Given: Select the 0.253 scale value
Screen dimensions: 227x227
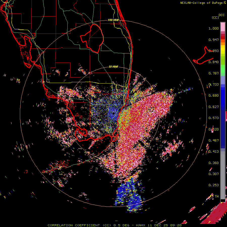Looking at the screenshot, I should click(214, 185).
